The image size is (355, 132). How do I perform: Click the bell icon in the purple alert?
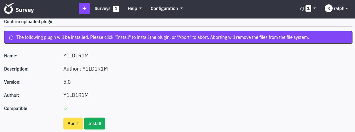click(11, 38)
